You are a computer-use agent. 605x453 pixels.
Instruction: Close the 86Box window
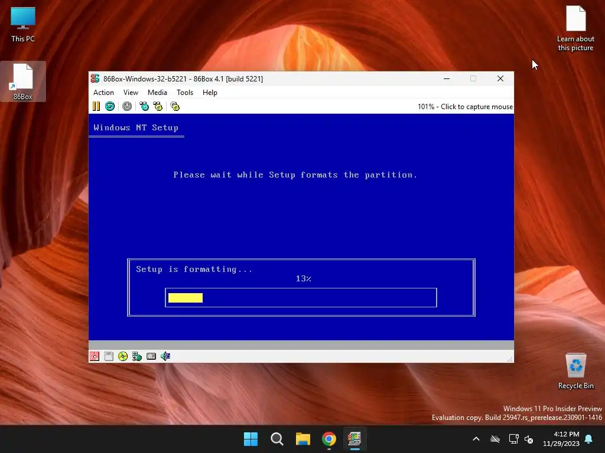click(x=500, y=78)
